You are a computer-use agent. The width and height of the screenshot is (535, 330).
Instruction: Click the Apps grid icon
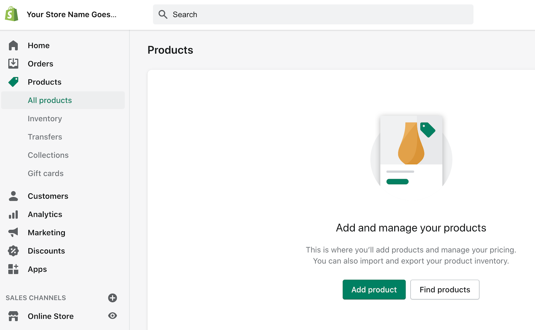[13, 269]
